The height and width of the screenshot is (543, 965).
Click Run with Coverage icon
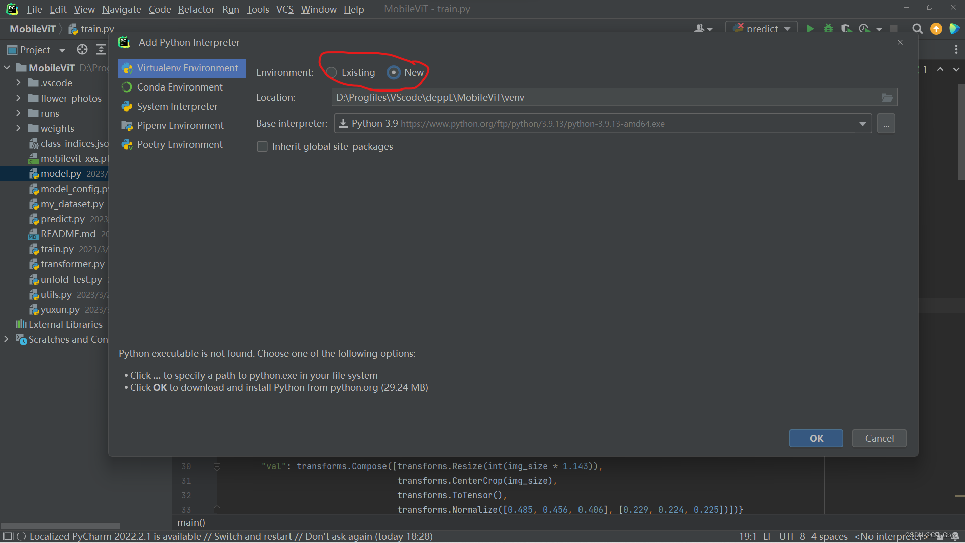pos(846,29)
